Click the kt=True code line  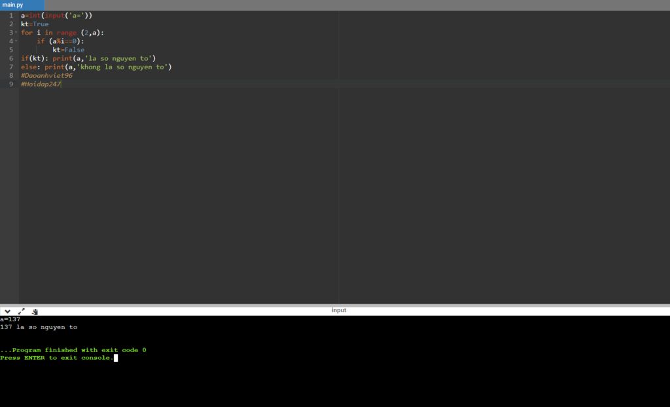(35, 24)
